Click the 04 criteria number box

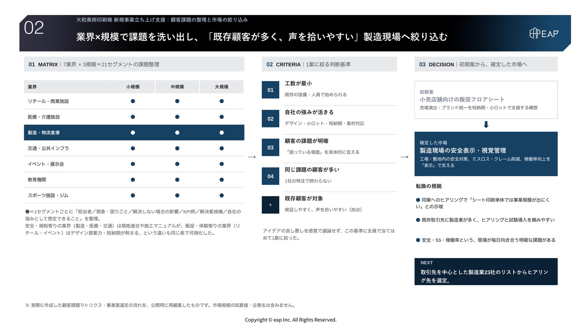(x=271, y=176)
